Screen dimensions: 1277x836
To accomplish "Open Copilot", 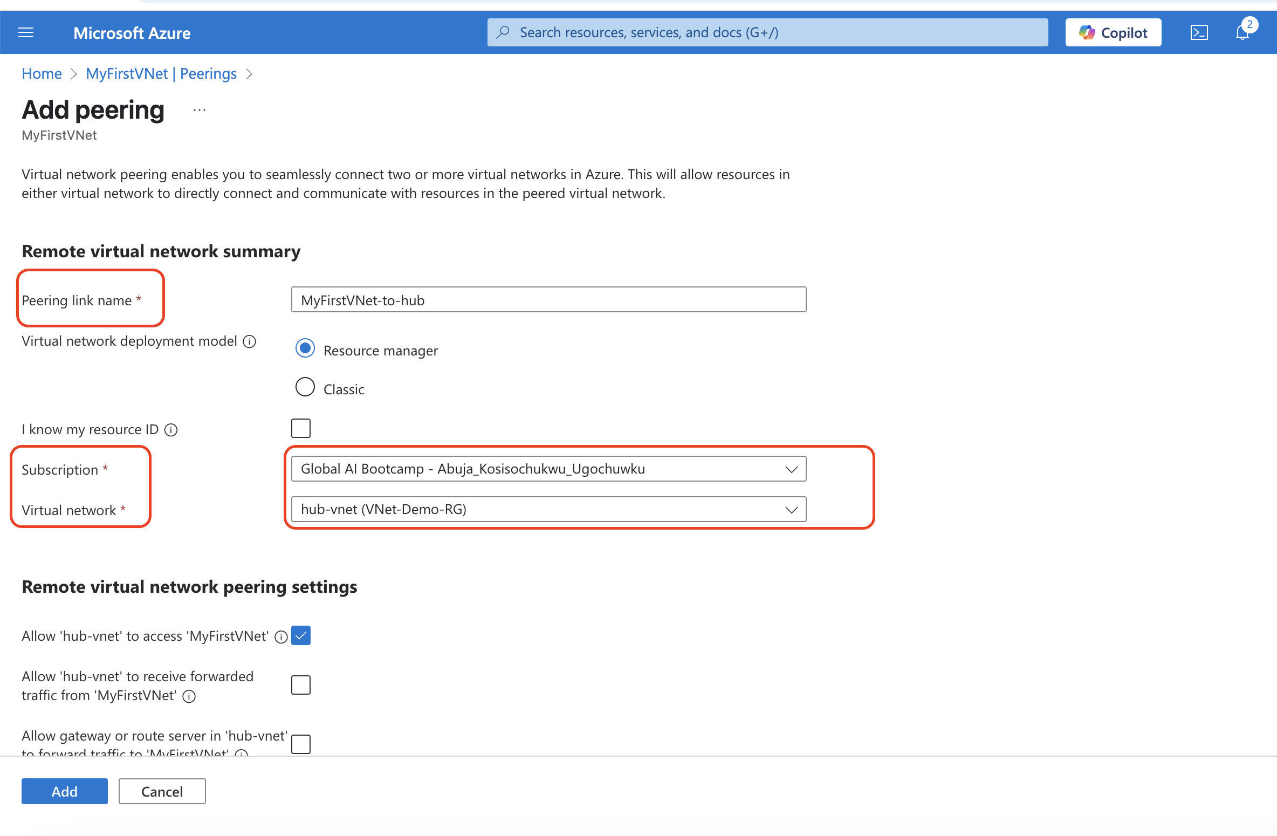I will click(x=1113, y=32).
